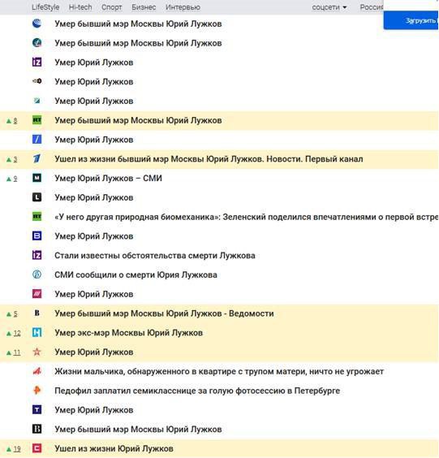This screenshot has width=439, height=458.
Task: Click the black bold B icon near bottom
Action: 37,429
